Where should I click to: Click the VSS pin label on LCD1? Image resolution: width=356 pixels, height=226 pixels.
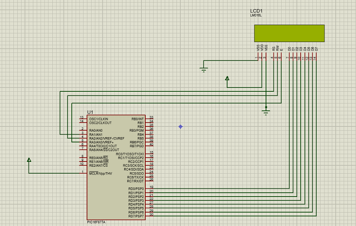click(x=258, y=48)
